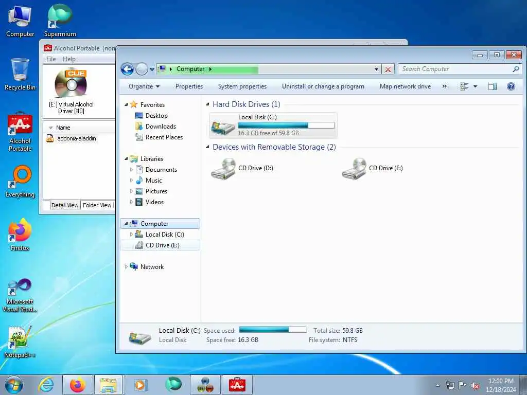This screenshot has width=527, height=395.
Task: Collapse the Libraries tree node
Action: (126, 158)
